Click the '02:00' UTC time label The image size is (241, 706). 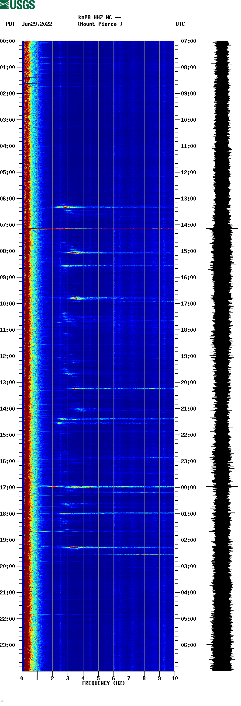click(189, 540)
